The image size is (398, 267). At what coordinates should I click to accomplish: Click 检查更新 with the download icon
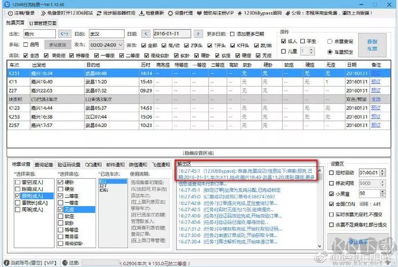pyautogui.click(x=151, y=13)
